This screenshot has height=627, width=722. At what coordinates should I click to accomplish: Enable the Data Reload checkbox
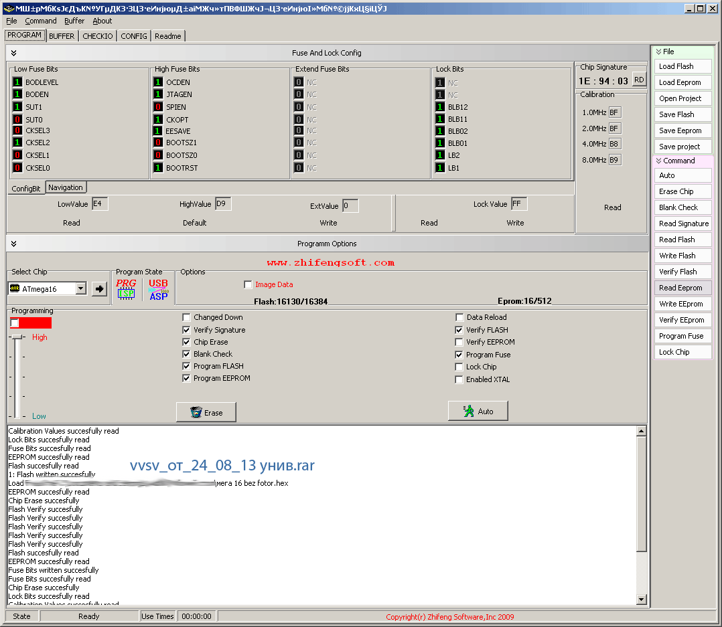tap(459, 317)
